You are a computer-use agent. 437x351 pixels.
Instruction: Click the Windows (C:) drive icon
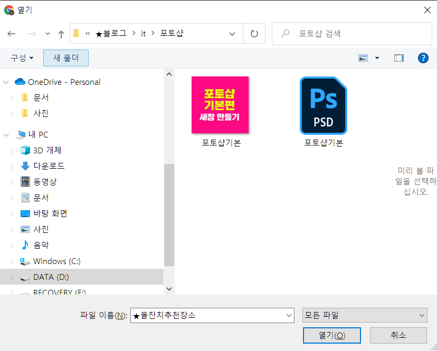[x=25, y=261]
